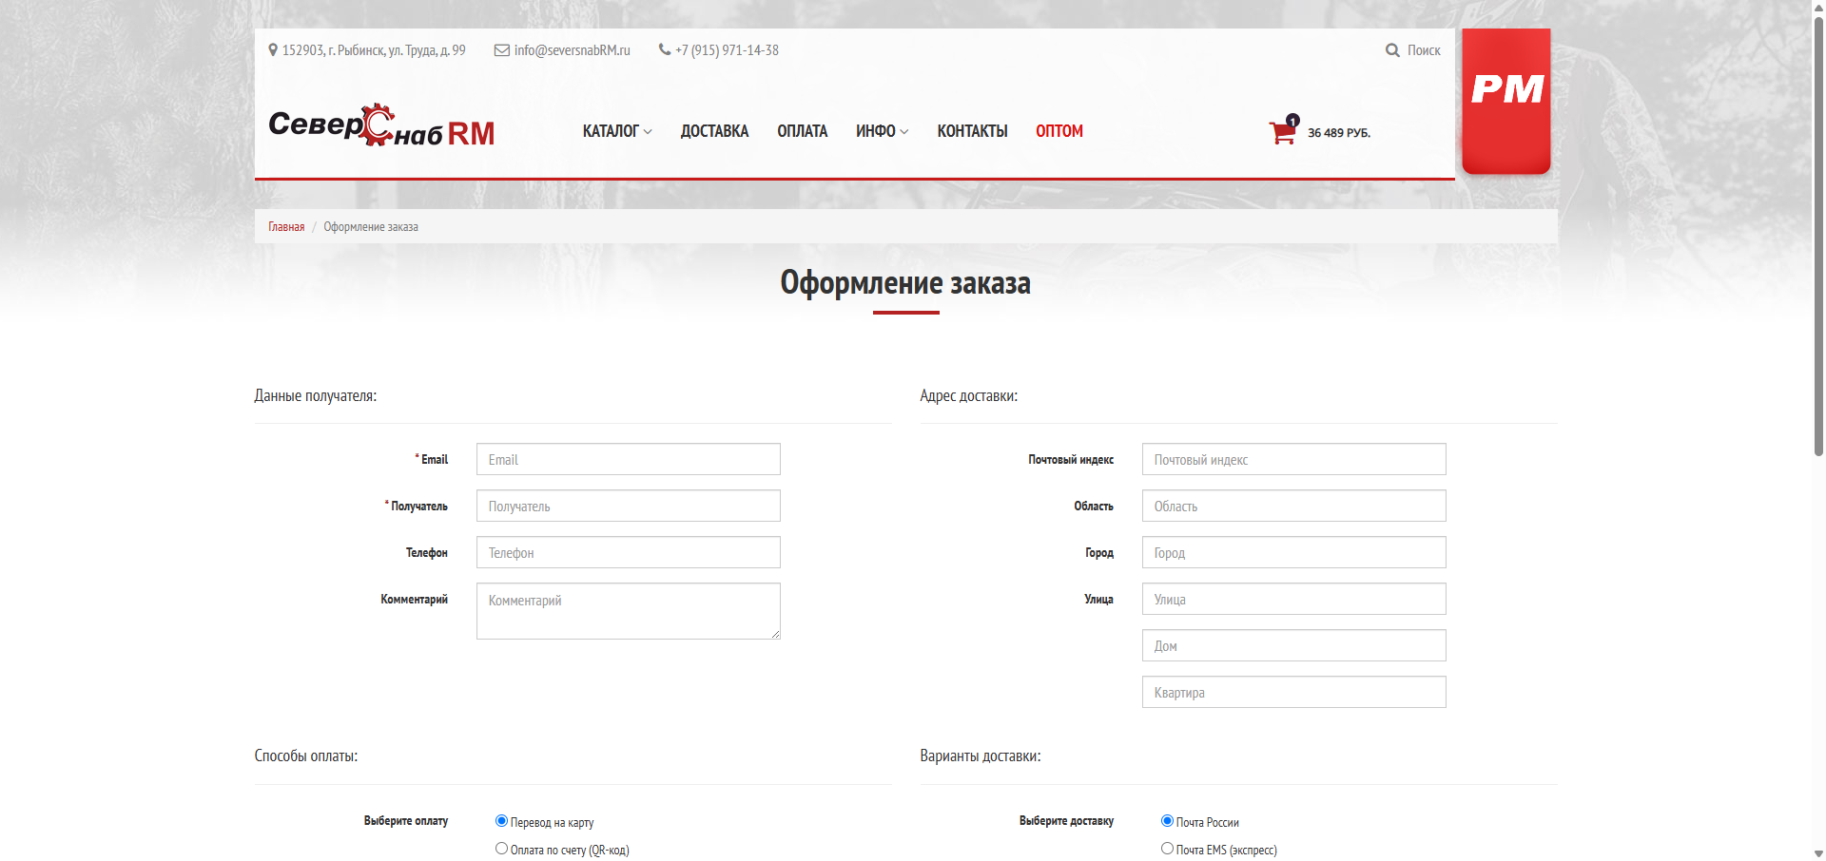Choose Почта России delivery
The height and width of the screenshot is (861, 1826).
(1167, 821)
